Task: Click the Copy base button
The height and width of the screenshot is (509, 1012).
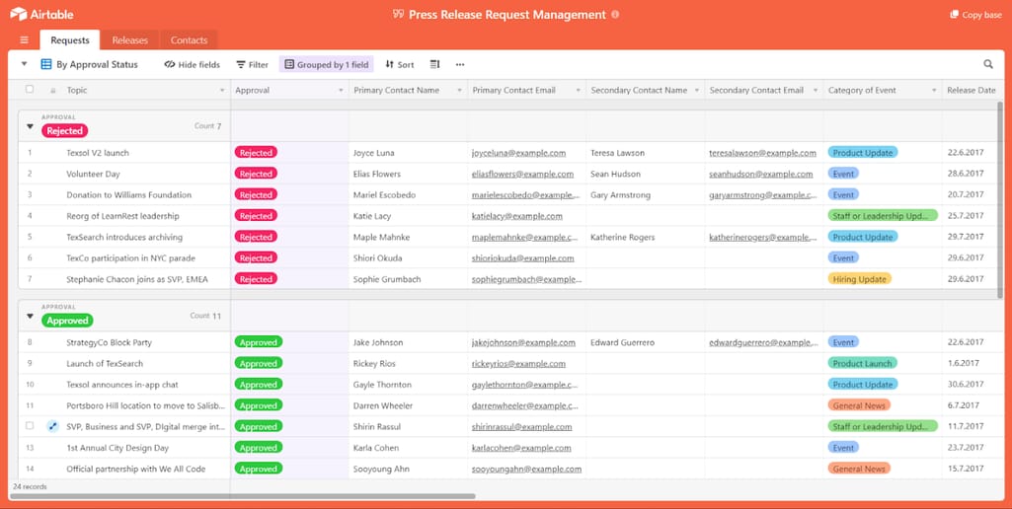Action: click(975, 15)
